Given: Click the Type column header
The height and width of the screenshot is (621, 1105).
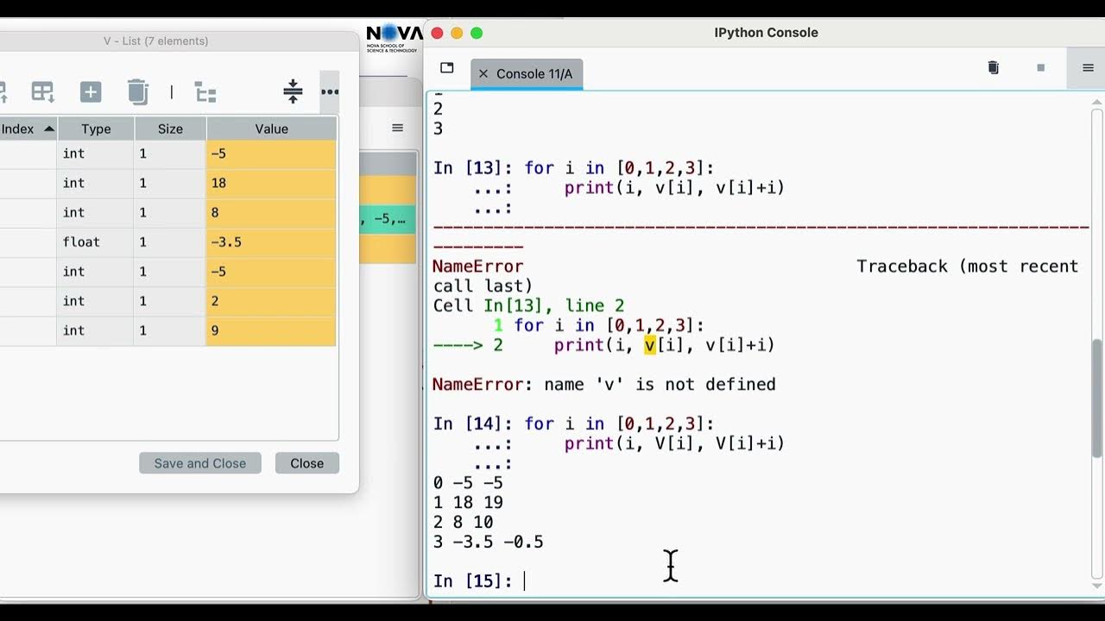Looking at the screenshot, I should click(96, 129).
